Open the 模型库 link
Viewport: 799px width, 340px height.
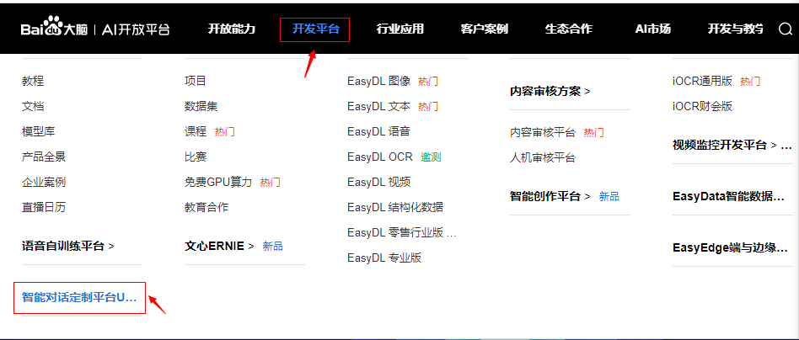(38, 131)
